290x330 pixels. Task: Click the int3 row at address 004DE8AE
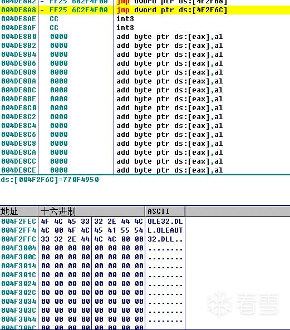[x=145, y=19]
